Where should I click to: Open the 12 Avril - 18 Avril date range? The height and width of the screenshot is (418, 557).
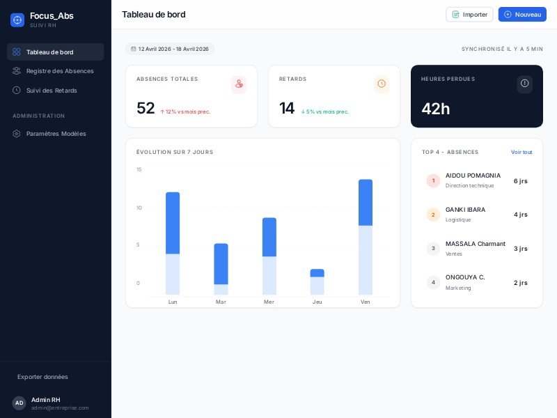click(170, 49)
